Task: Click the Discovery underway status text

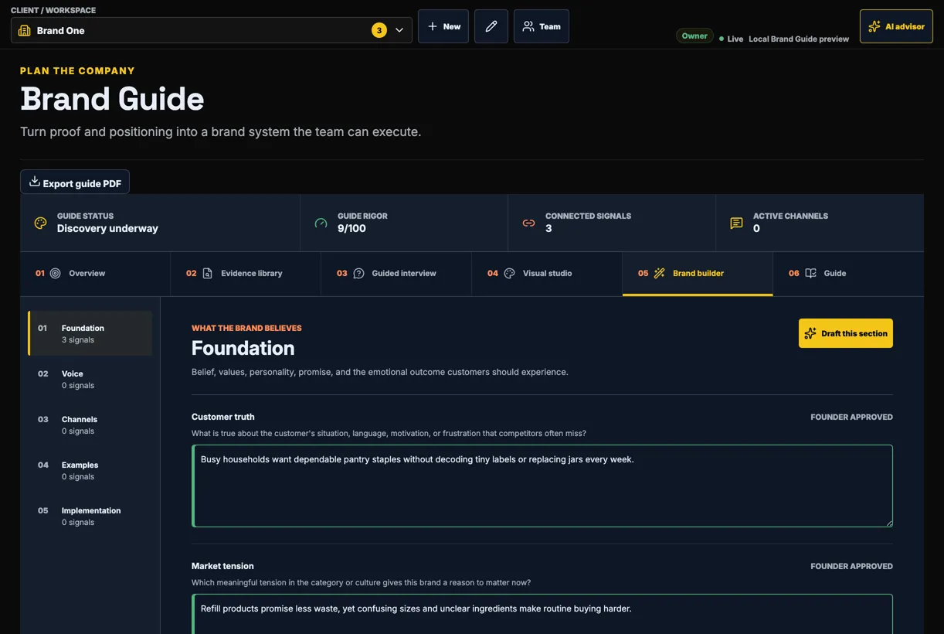Action: click(107, 229)
